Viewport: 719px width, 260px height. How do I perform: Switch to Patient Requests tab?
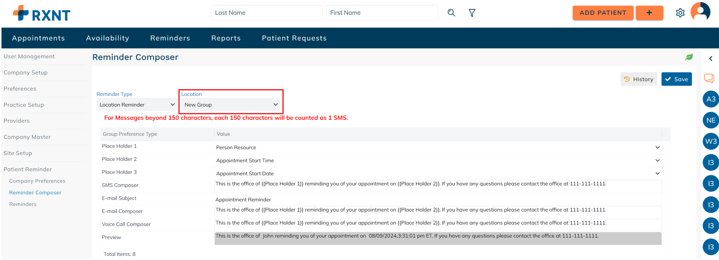coord(294,38)
